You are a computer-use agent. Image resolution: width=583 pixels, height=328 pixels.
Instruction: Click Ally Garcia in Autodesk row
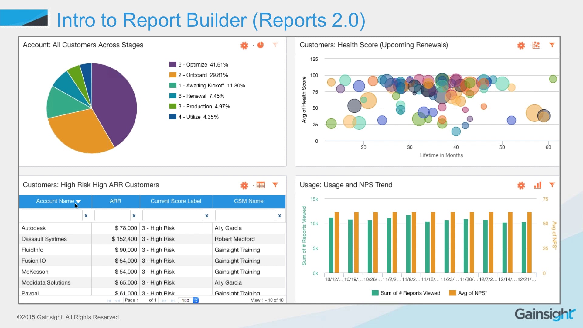[x=228, y=228]
